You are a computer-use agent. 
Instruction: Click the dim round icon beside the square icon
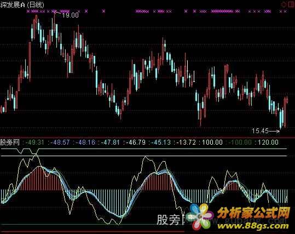284,5
